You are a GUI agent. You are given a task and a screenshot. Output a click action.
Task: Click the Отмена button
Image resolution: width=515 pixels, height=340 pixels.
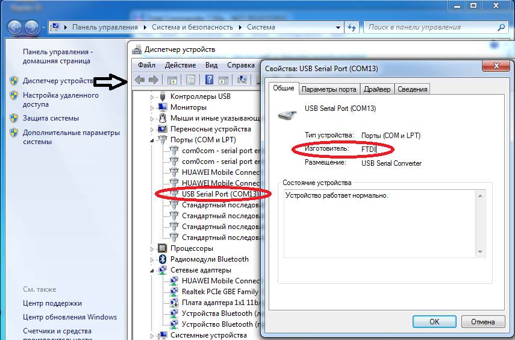point(483,321)
